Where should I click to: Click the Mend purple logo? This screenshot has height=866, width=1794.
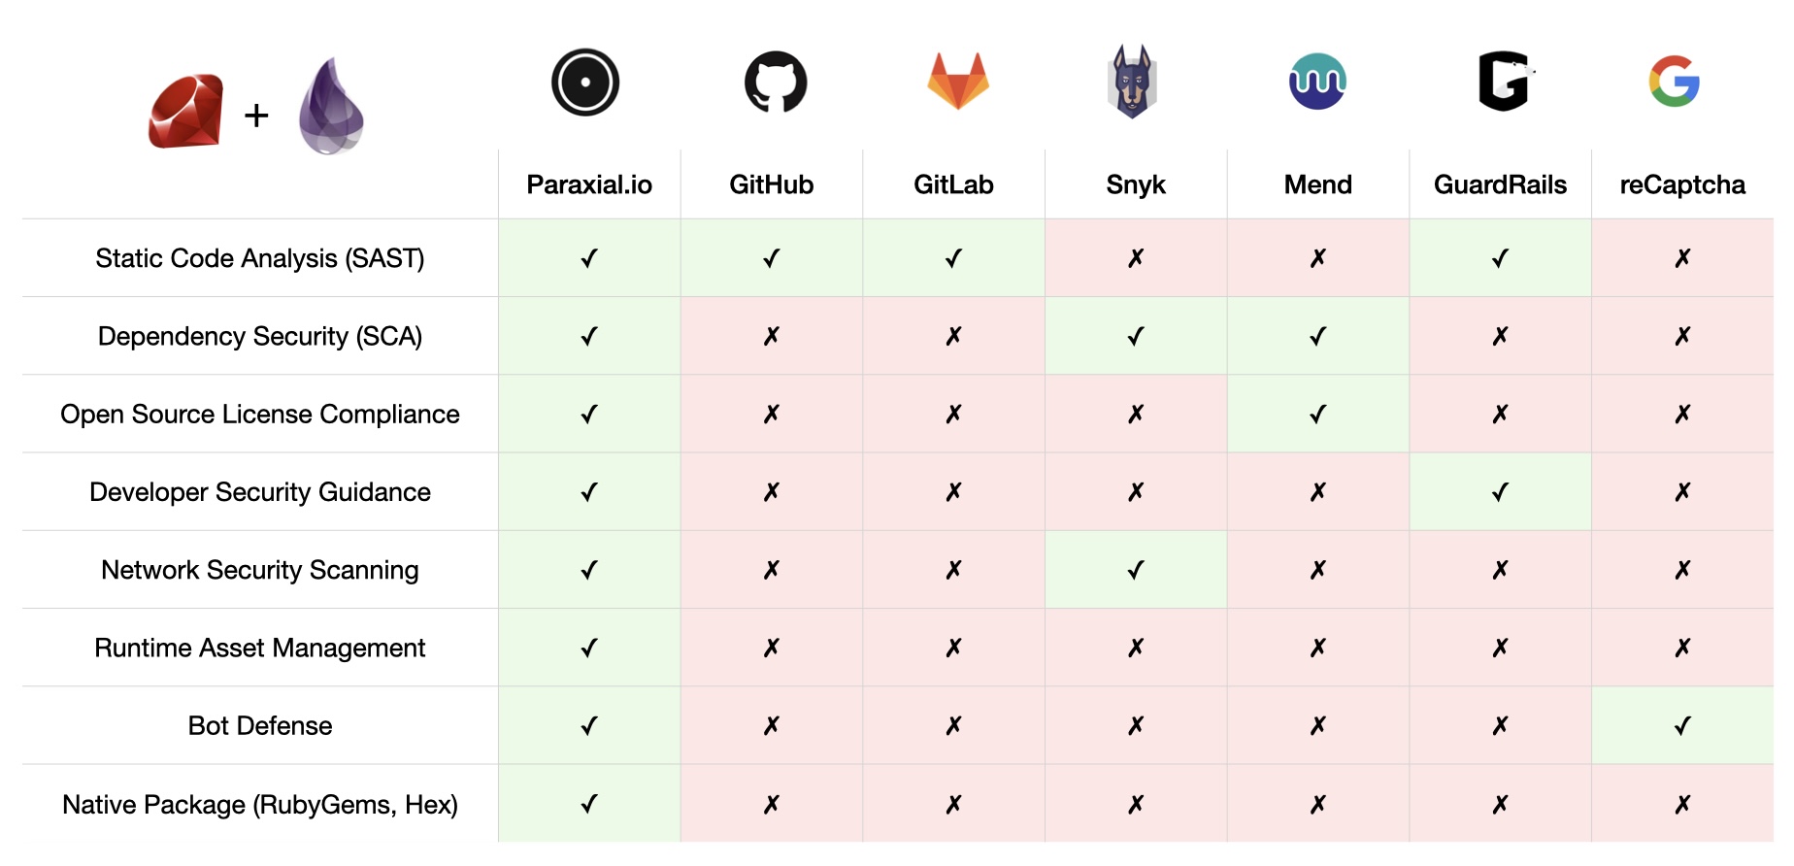(x=1317, y=82)
